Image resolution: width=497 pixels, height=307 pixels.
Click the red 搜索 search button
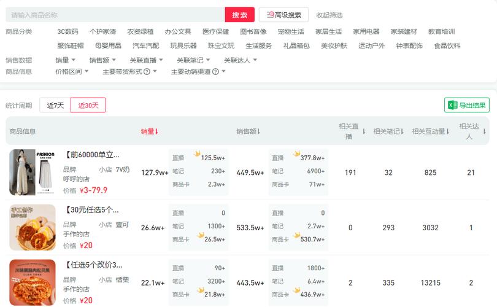tap(239, 15)
